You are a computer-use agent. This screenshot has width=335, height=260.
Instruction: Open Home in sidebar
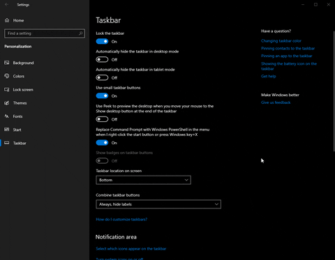point(18,20)
